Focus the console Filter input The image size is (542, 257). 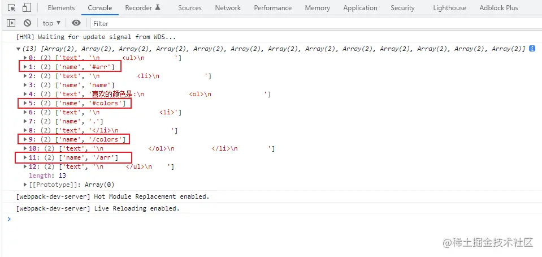pyautogui.click(x=315, y=24)
